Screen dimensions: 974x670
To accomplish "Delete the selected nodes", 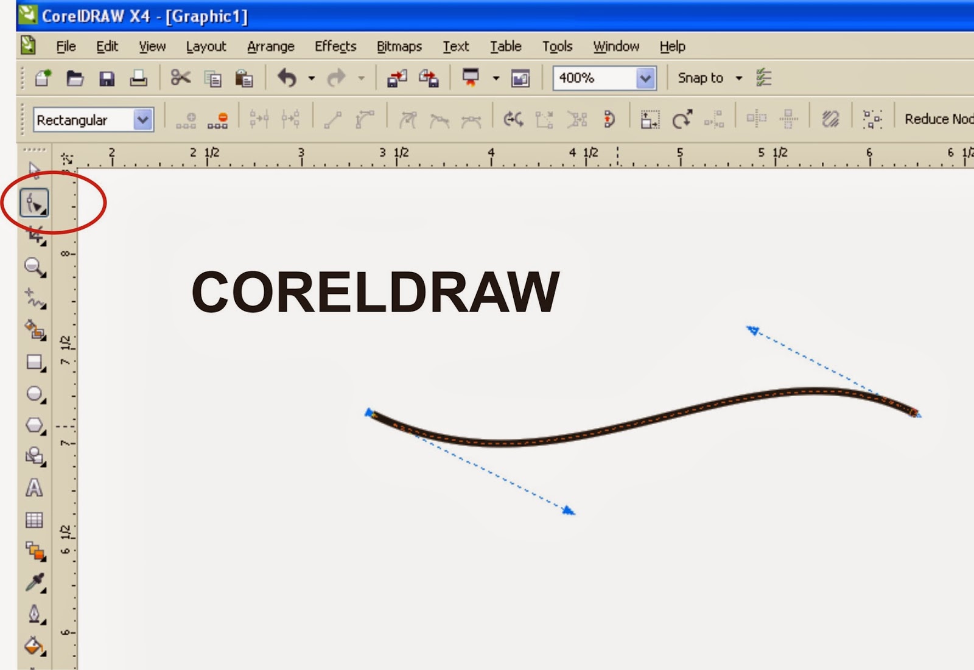I will [x=217, y=119].
